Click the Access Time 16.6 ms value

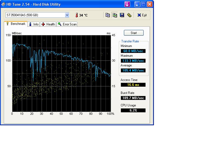point(133,85)
